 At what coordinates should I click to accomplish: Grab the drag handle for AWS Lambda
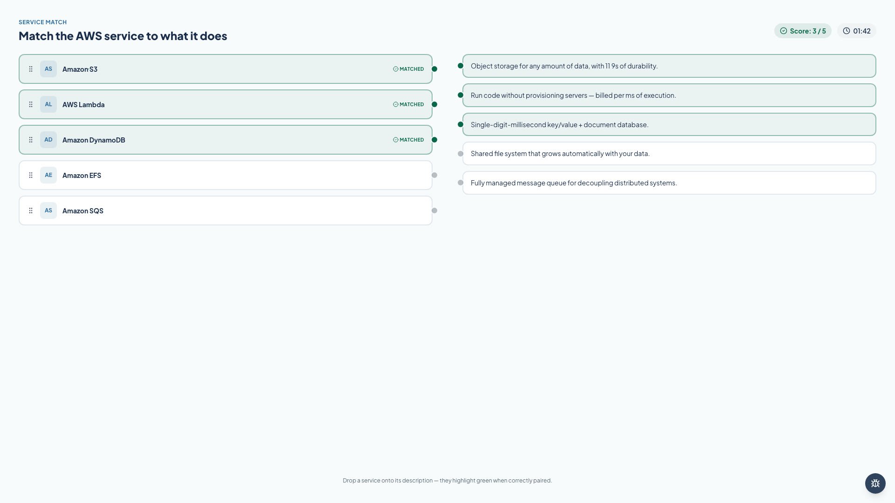[31, 104]
